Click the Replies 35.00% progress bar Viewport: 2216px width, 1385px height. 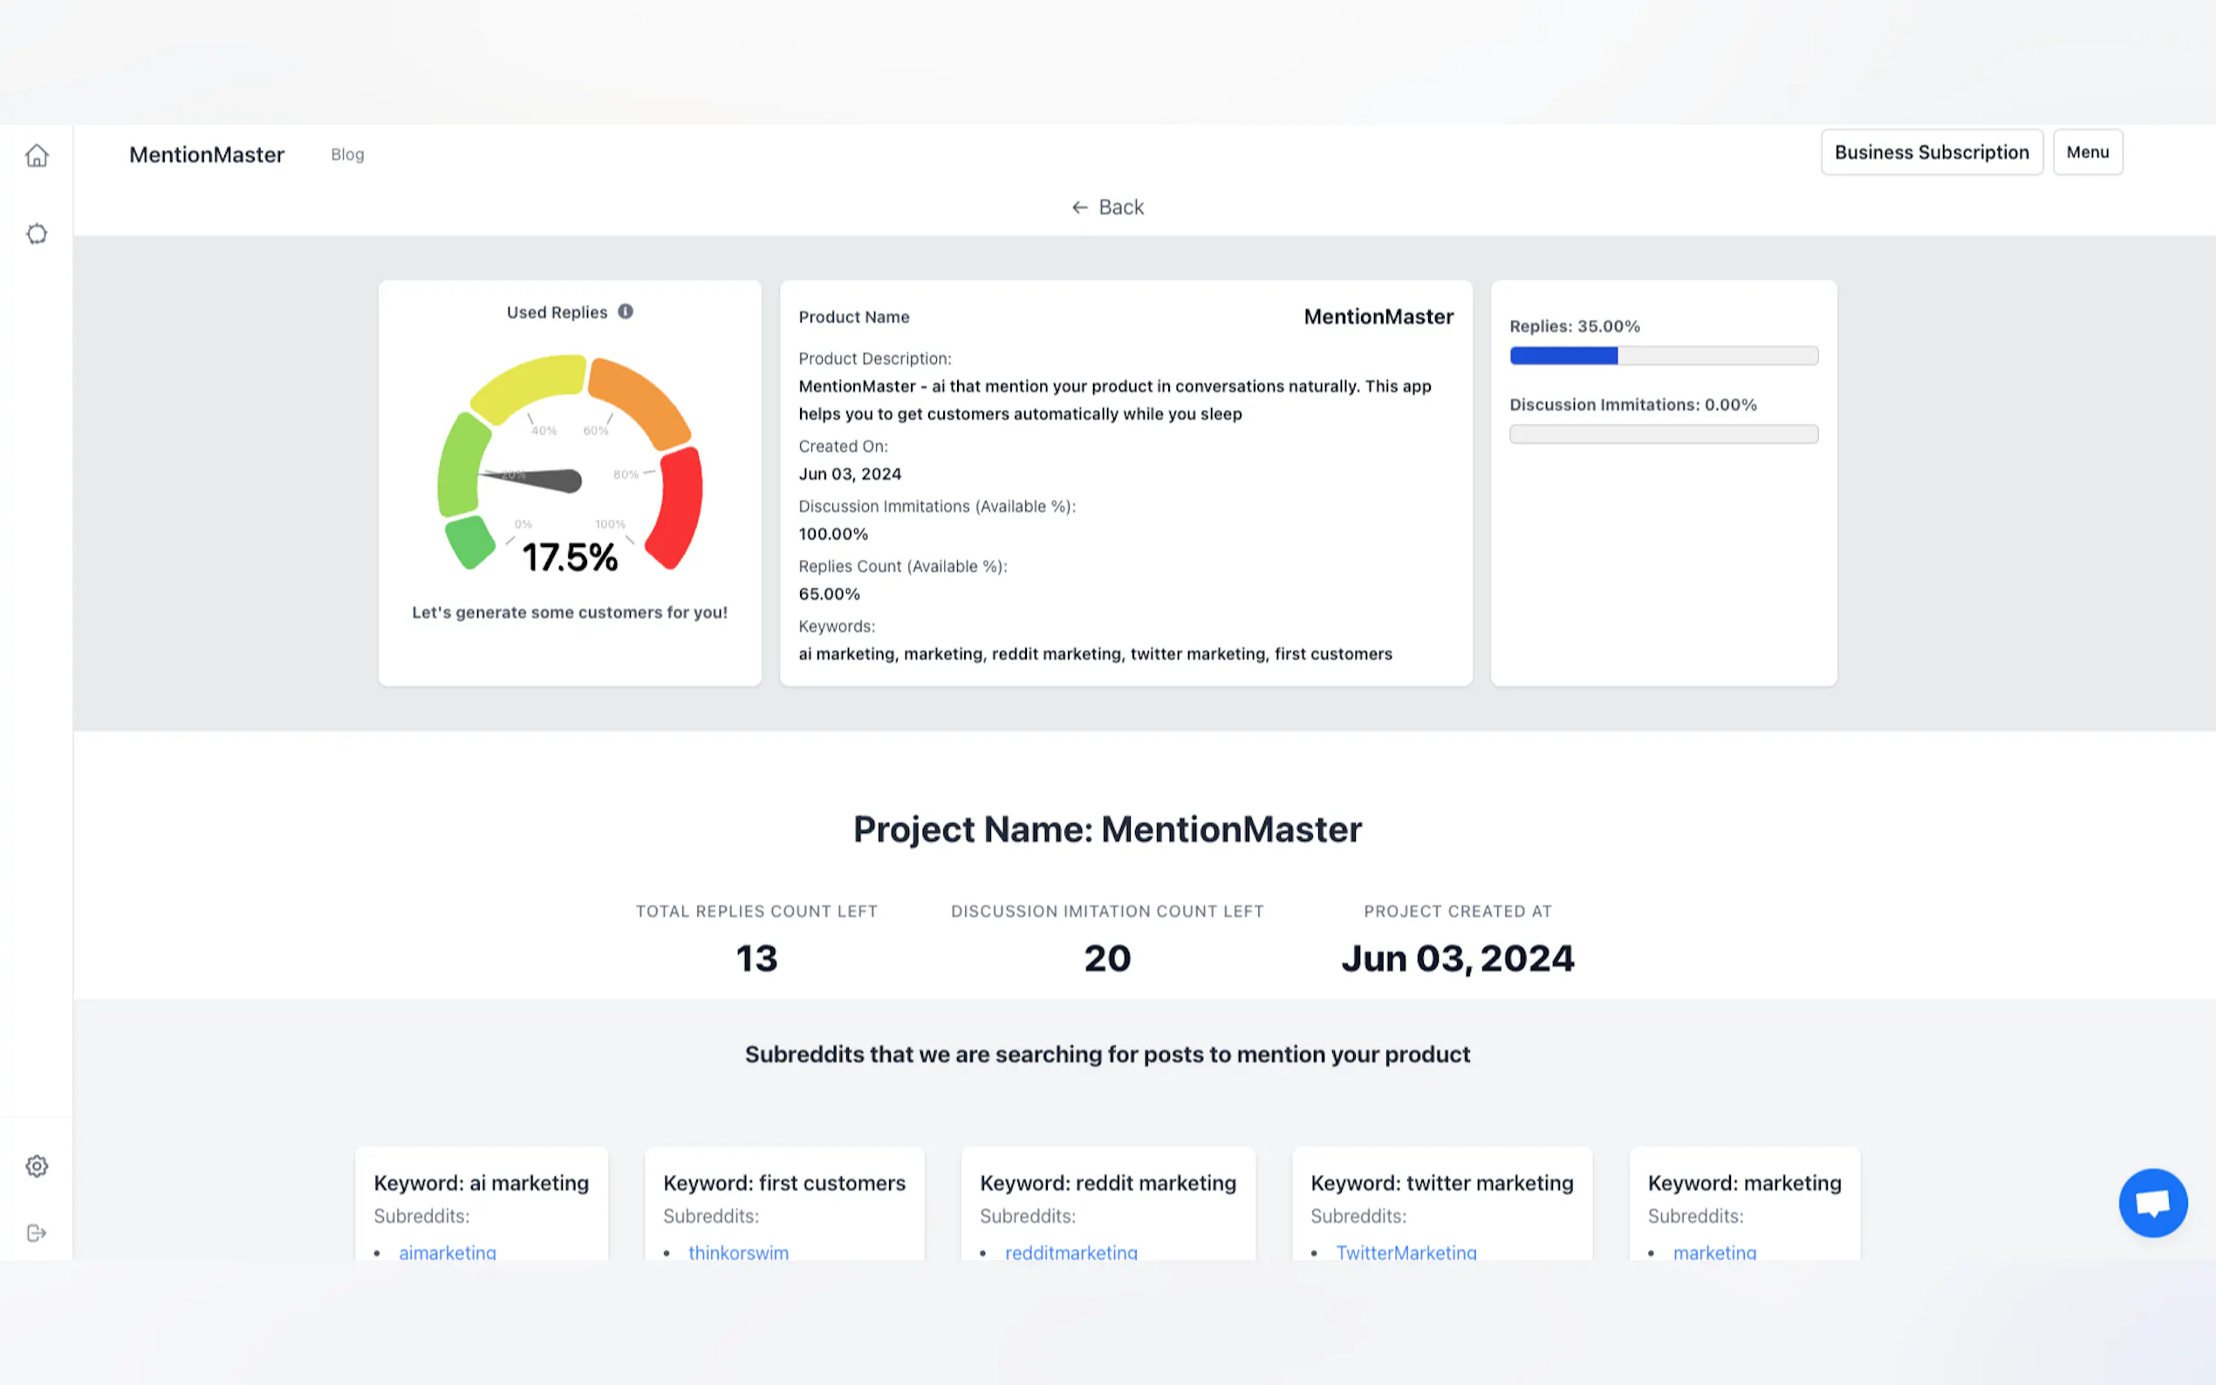pyautogui.click(x=1664, y=357)
